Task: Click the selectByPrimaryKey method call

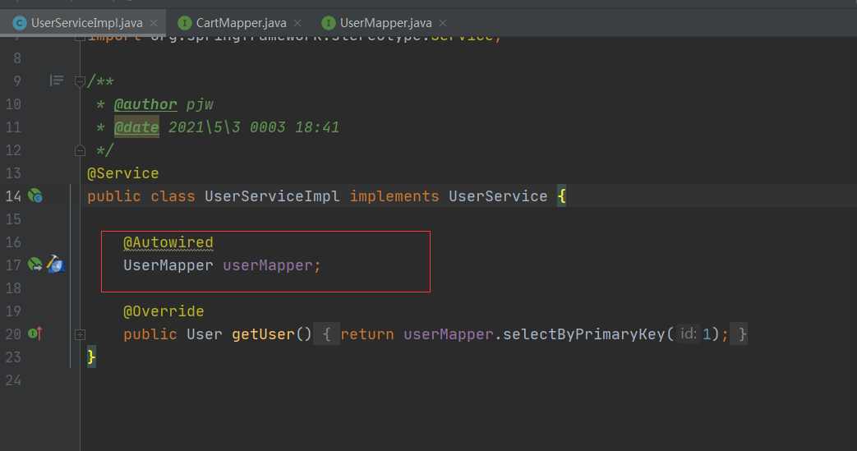Action: pyautogui.click(x=583, y=334)
